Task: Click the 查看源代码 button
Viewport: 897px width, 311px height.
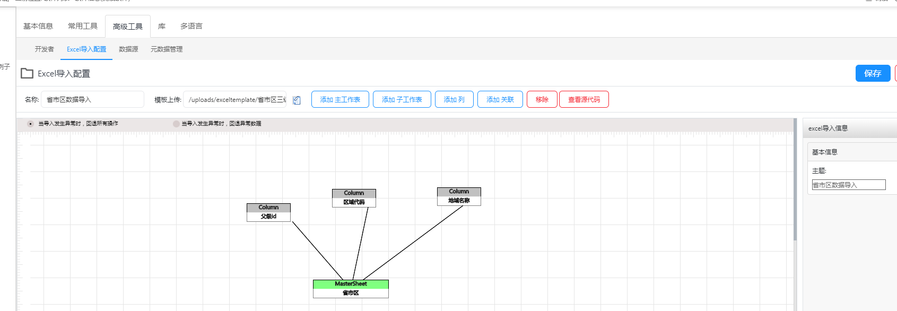Action: click(584, 99)
